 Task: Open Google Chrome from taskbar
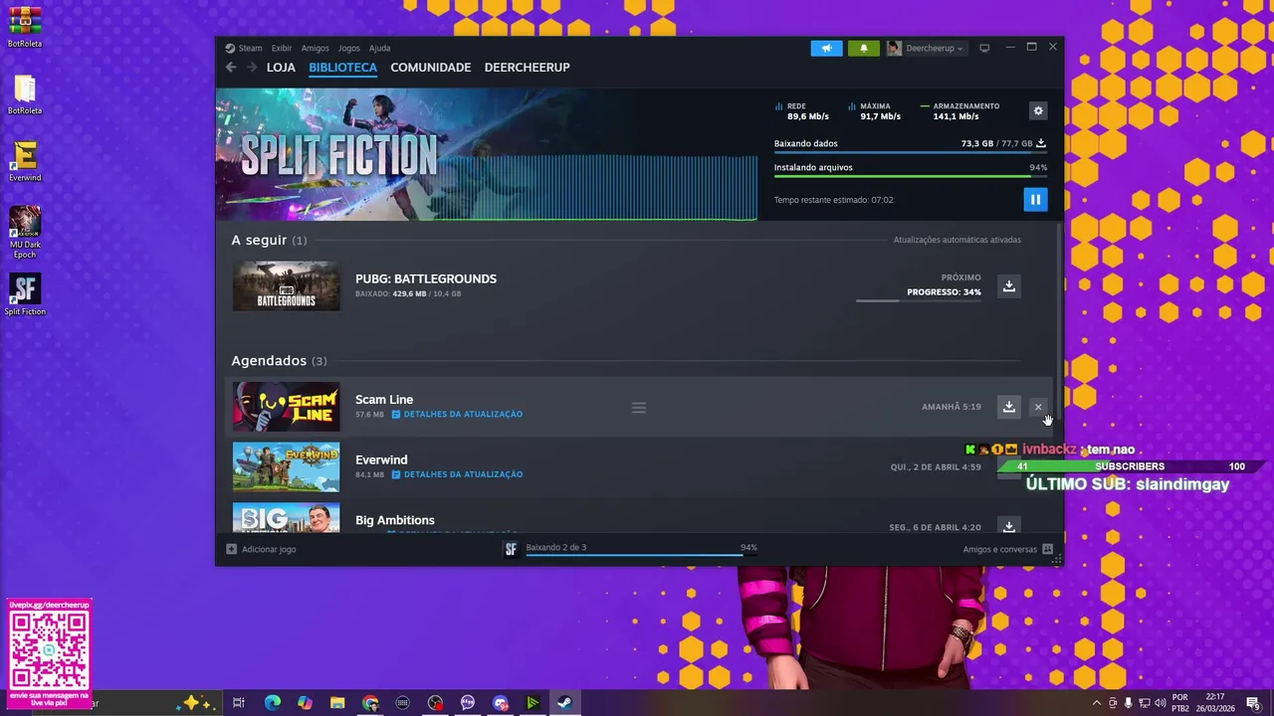[x=370, y=703]
